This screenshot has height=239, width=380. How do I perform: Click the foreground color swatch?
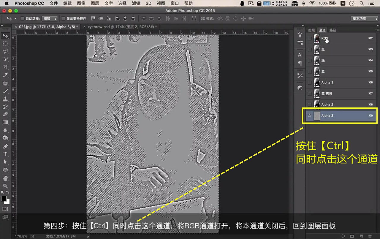point(4,198)
